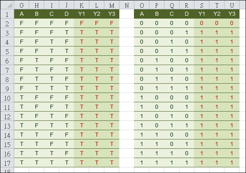This screenshot has width=246, height=173.
Task: Select cell G17 containing T
Action: click(22, 162)
